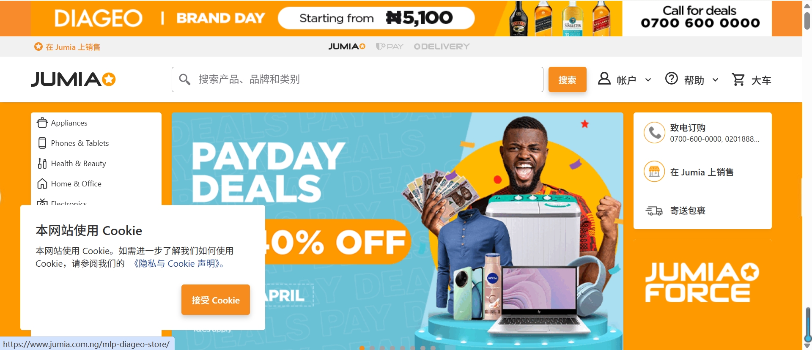The image size is (812, 350).
Task: Click the Appliances category icon
Action: (x=42, y=123)
